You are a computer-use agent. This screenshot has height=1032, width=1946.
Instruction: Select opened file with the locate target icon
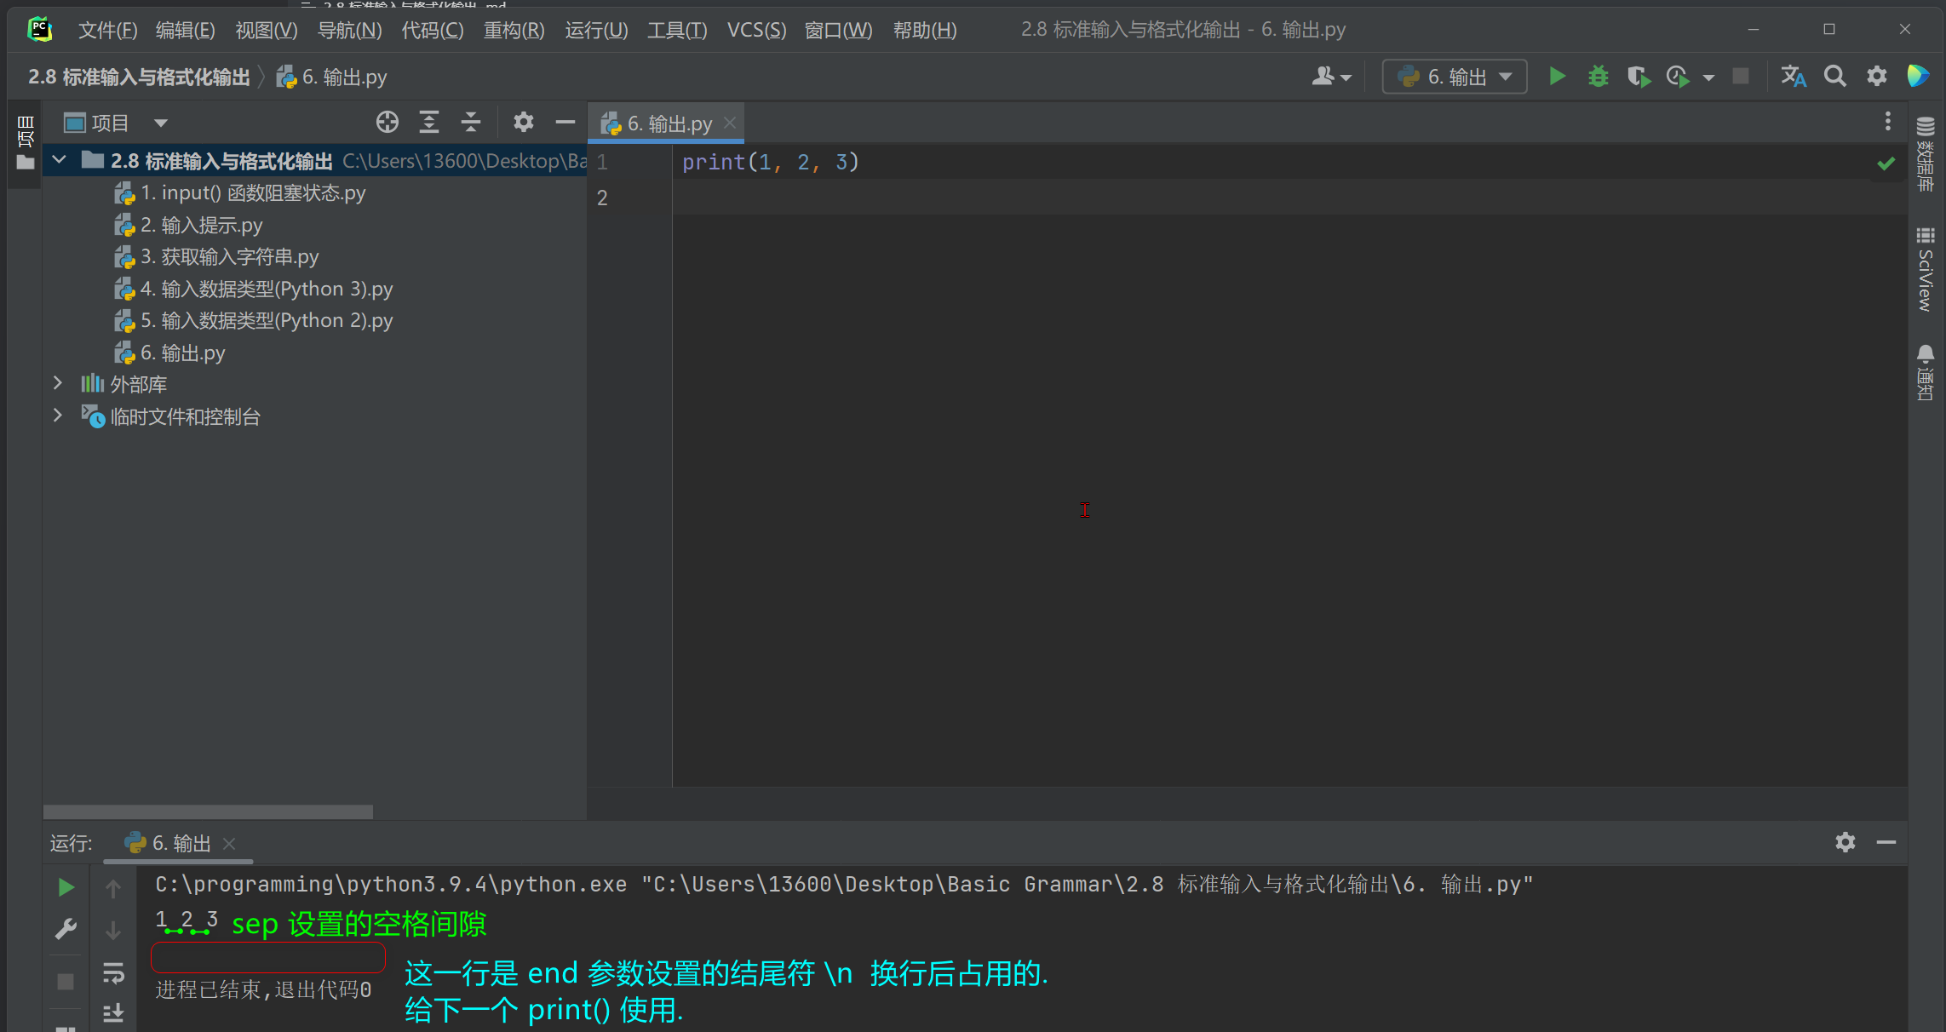[x=387, y=123]
